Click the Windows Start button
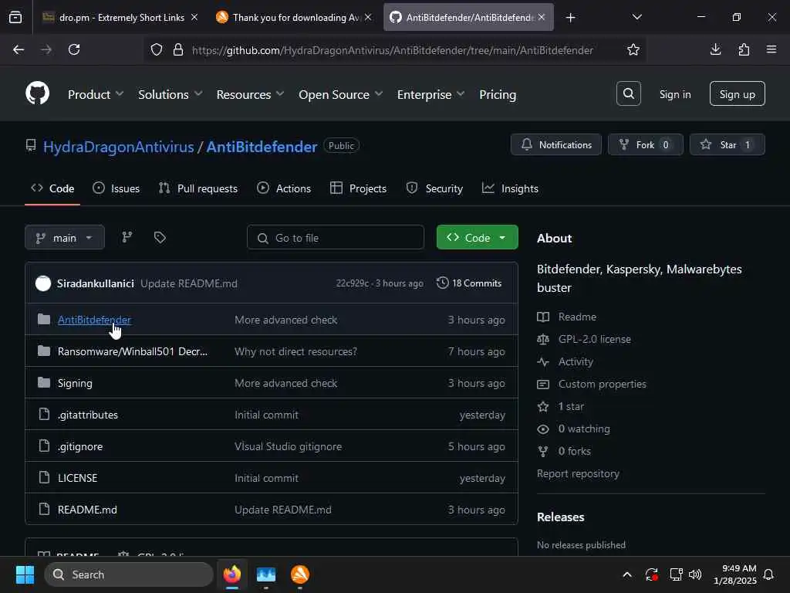The image size is (790, 593). pyautogui.click(x=25, y=574)
